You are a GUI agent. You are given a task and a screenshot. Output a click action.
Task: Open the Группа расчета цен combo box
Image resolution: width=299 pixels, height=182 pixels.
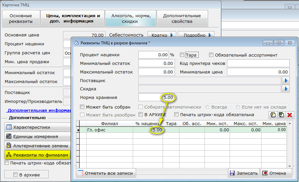(x=67, y=53)
